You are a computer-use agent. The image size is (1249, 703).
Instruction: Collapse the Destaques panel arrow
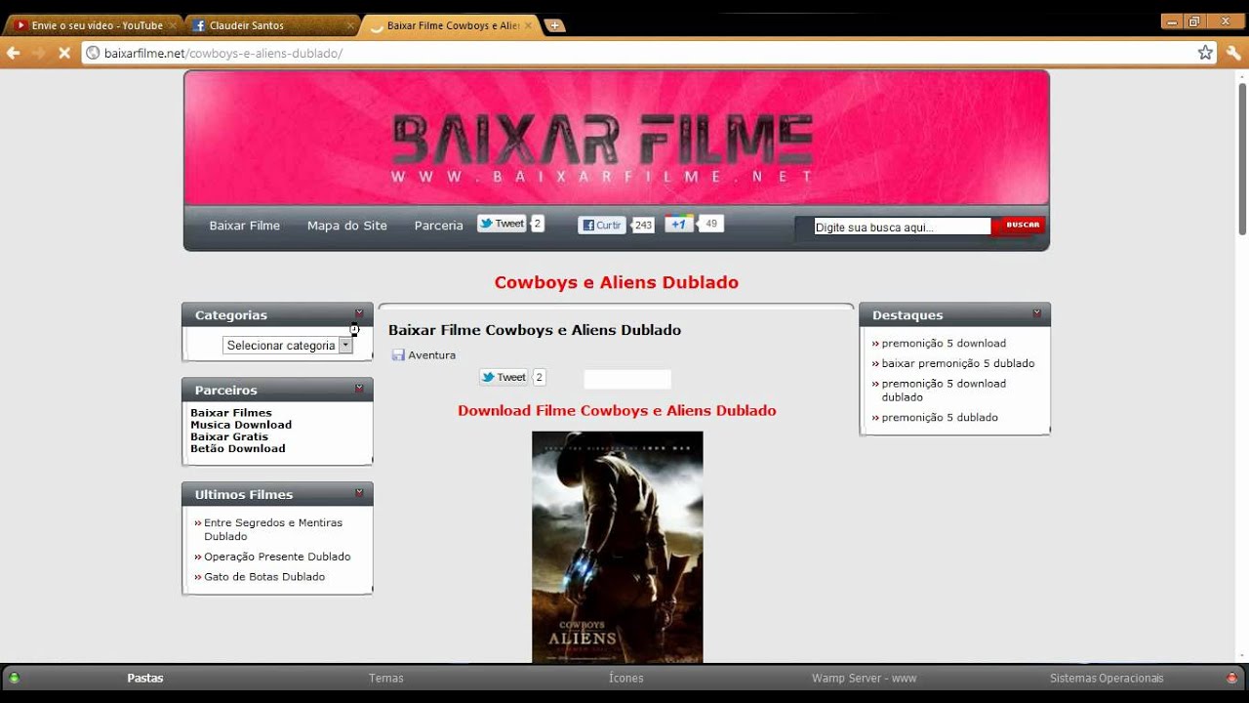click(x=1036, y=313)
